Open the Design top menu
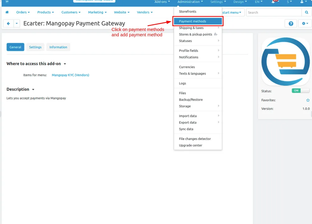The image size is (312, 224). pyautogui.click(x=240, y=2)
